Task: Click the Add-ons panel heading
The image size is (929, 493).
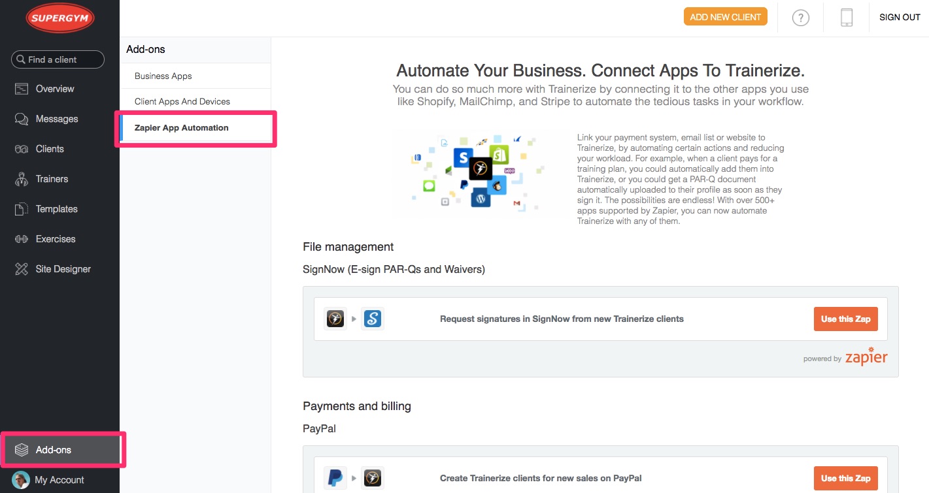Action: (146, 49)
